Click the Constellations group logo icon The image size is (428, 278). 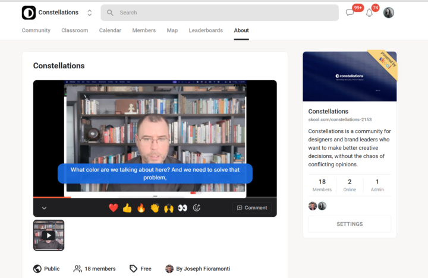coord(29,12)
